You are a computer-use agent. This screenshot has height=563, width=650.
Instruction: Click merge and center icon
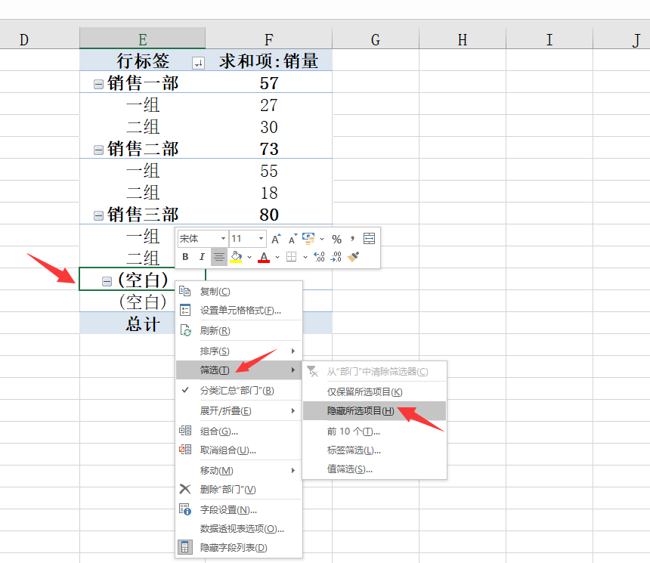pos(369,239)
